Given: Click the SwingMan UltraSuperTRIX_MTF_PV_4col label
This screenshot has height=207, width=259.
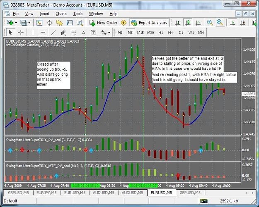Looking at the screenshot, I should tap(58, 166).
